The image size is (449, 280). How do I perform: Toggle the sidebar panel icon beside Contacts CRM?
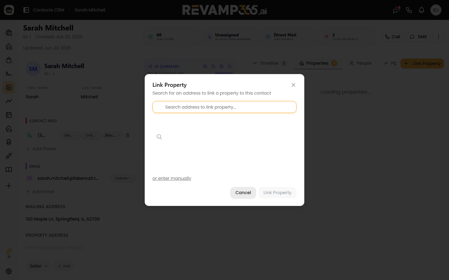[x=26, y=10]
